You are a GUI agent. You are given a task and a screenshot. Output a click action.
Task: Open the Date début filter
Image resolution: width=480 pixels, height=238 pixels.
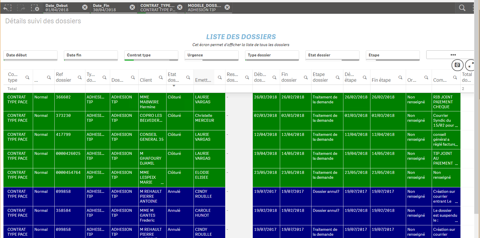(30, 55)
